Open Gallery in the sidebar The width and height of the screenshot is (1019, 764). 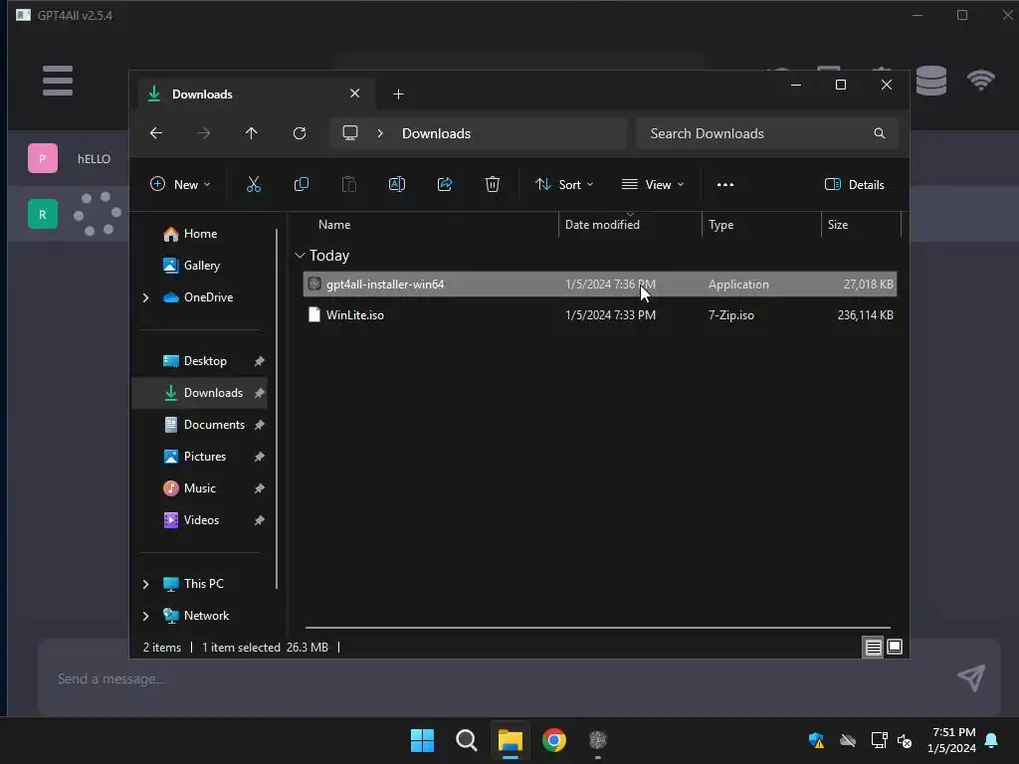tap(201, 266)
